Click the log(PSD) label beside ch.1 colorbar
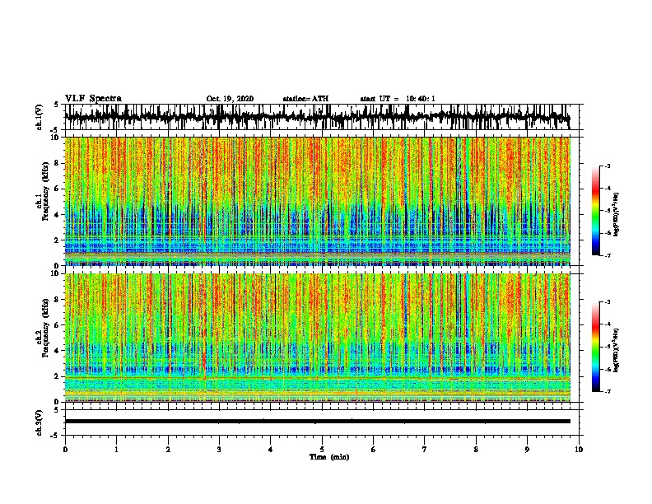The image size is (652, 504). 617,214
